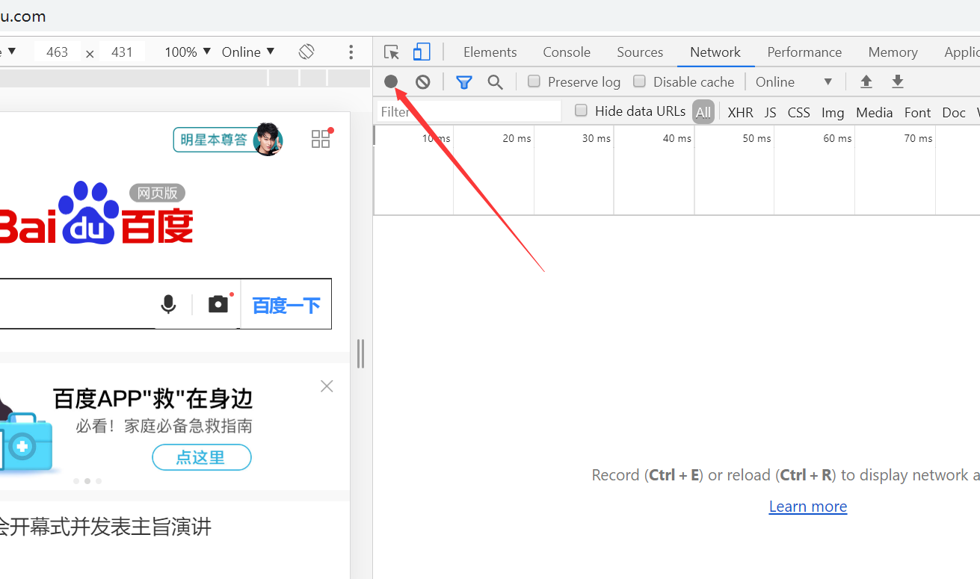The image size is (980, 579).
Task: Click the banner carousel middle dot
Action: [x=87, y=481]
